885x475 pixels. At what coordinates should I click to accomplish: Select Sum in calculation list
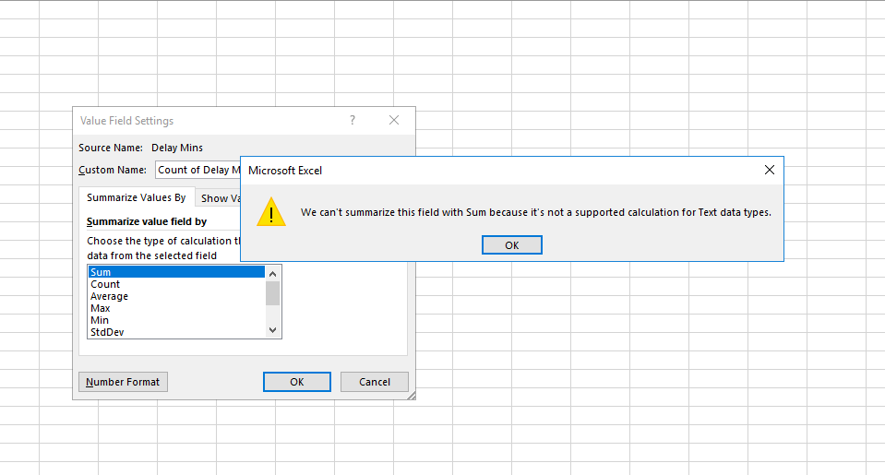click(x=176, y=272)
